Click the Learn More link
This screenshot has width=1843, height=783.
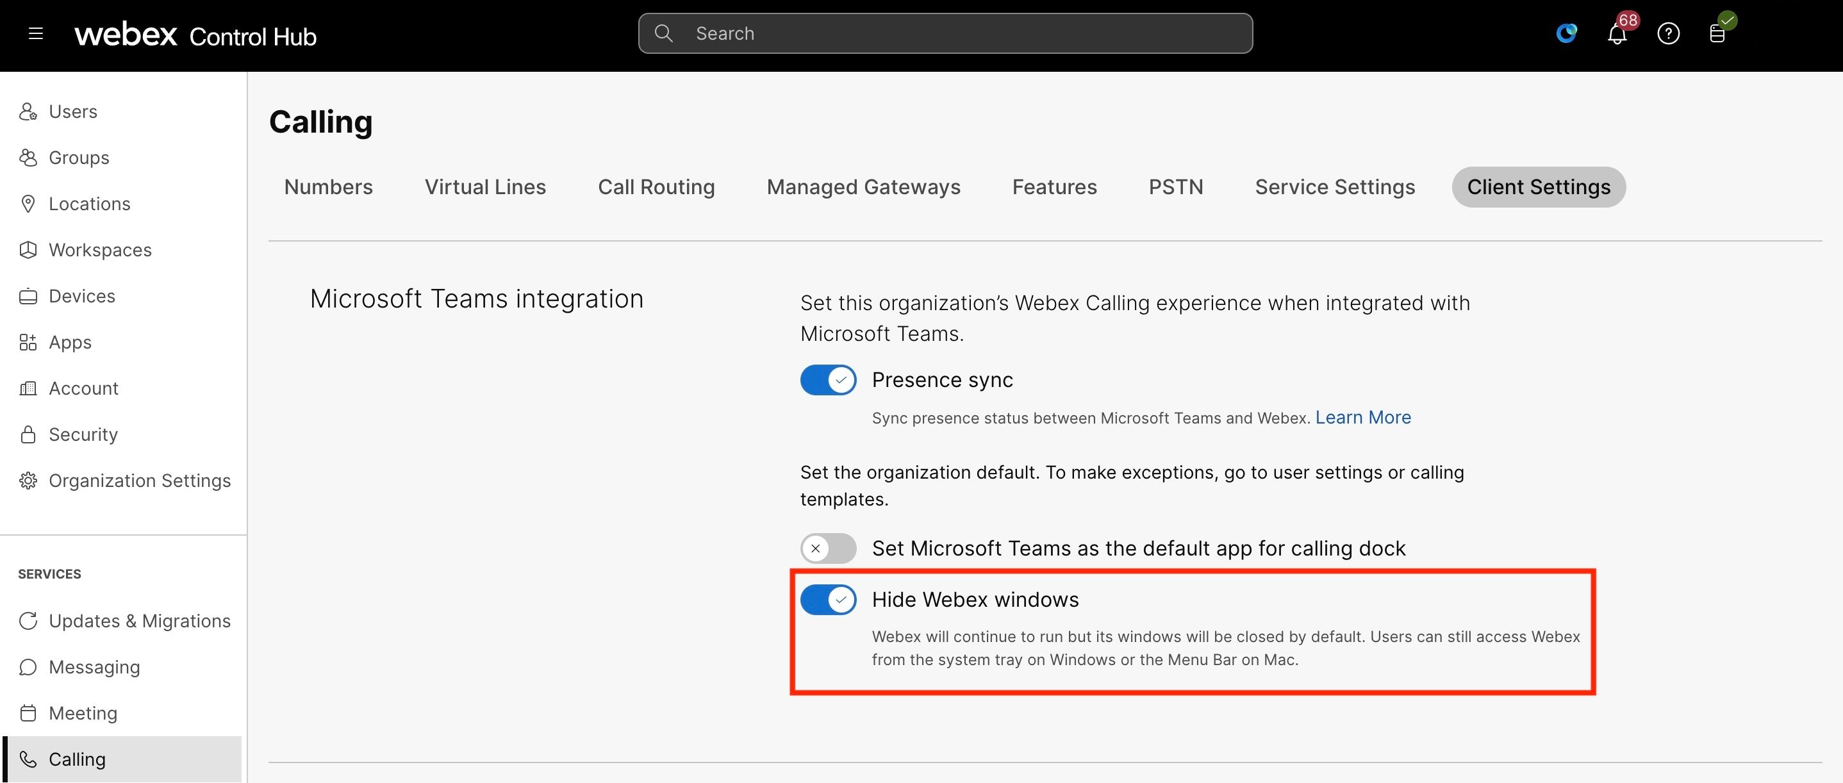pos(1363,418)
